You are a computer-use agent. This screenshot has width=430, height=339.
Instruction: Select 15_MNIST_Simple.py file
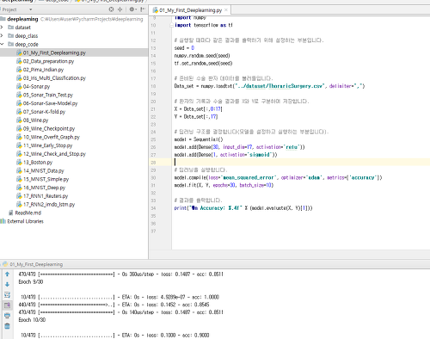(x=43, y=179)
